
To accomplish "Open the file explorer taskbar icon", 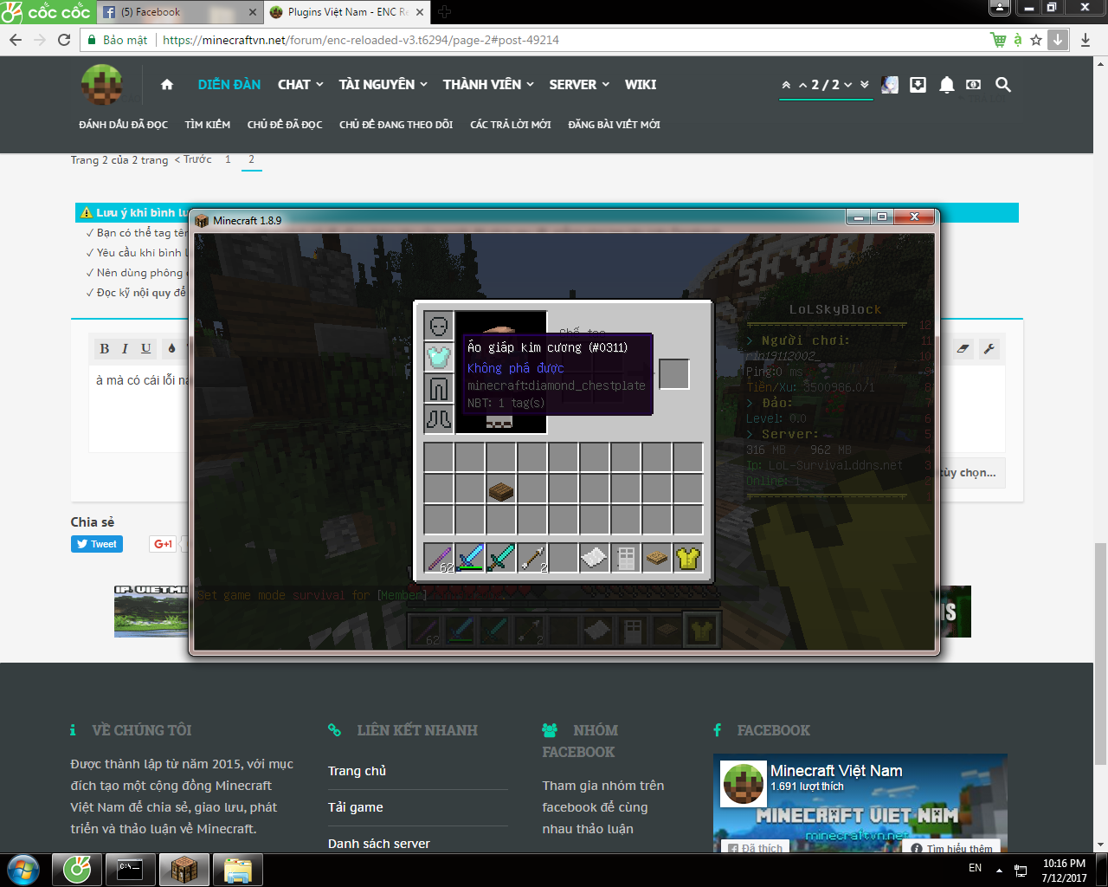I will (238, 870).
